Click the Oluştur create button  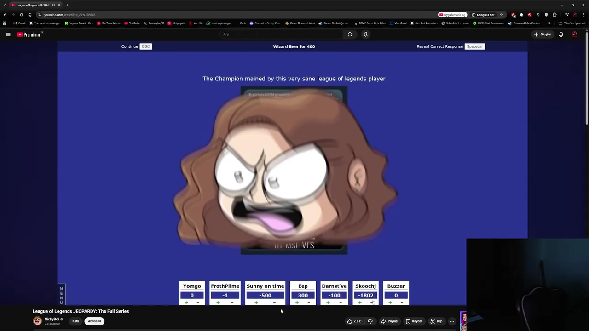(543, 34)
